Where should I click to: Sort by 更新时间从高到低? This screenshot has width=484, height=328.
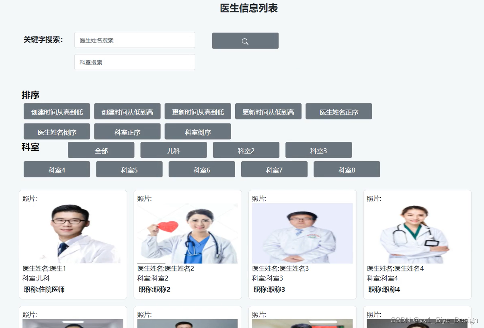pos(198,111)
